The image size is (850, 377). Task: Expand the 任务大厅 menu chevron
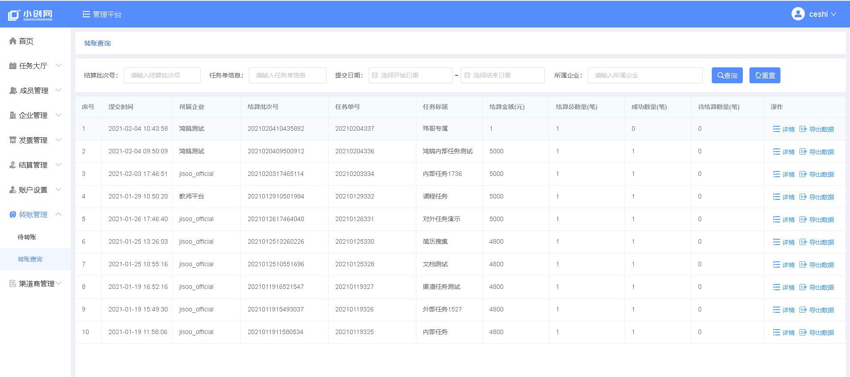pos(58,66)
